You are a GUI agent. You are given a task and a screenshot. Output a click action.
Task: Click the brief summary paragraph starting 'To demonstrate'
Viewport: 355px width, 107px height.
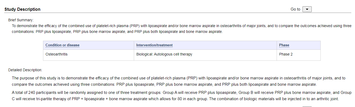click(182, 29)
